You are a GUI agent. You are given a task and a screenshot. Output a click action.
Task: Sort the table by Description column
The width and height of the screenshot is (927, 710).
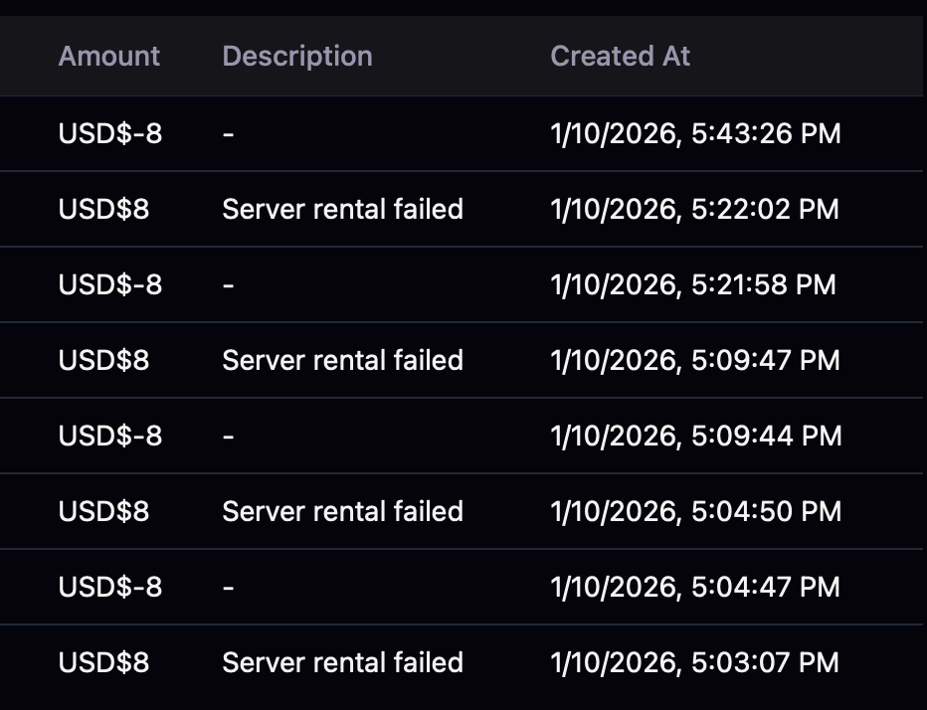[297, 56]
